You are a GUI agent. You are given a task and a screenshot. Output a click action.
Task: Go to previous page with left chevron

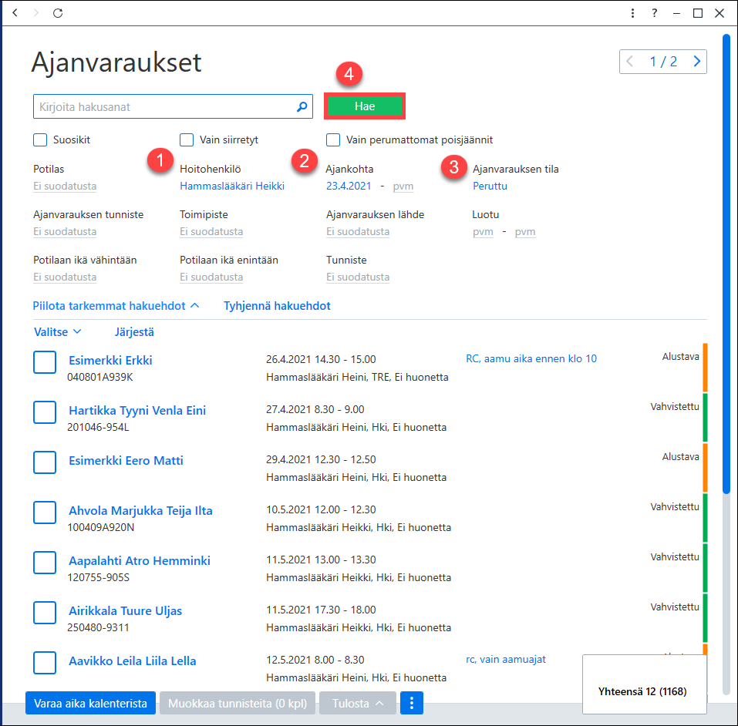tap(629, 61)
